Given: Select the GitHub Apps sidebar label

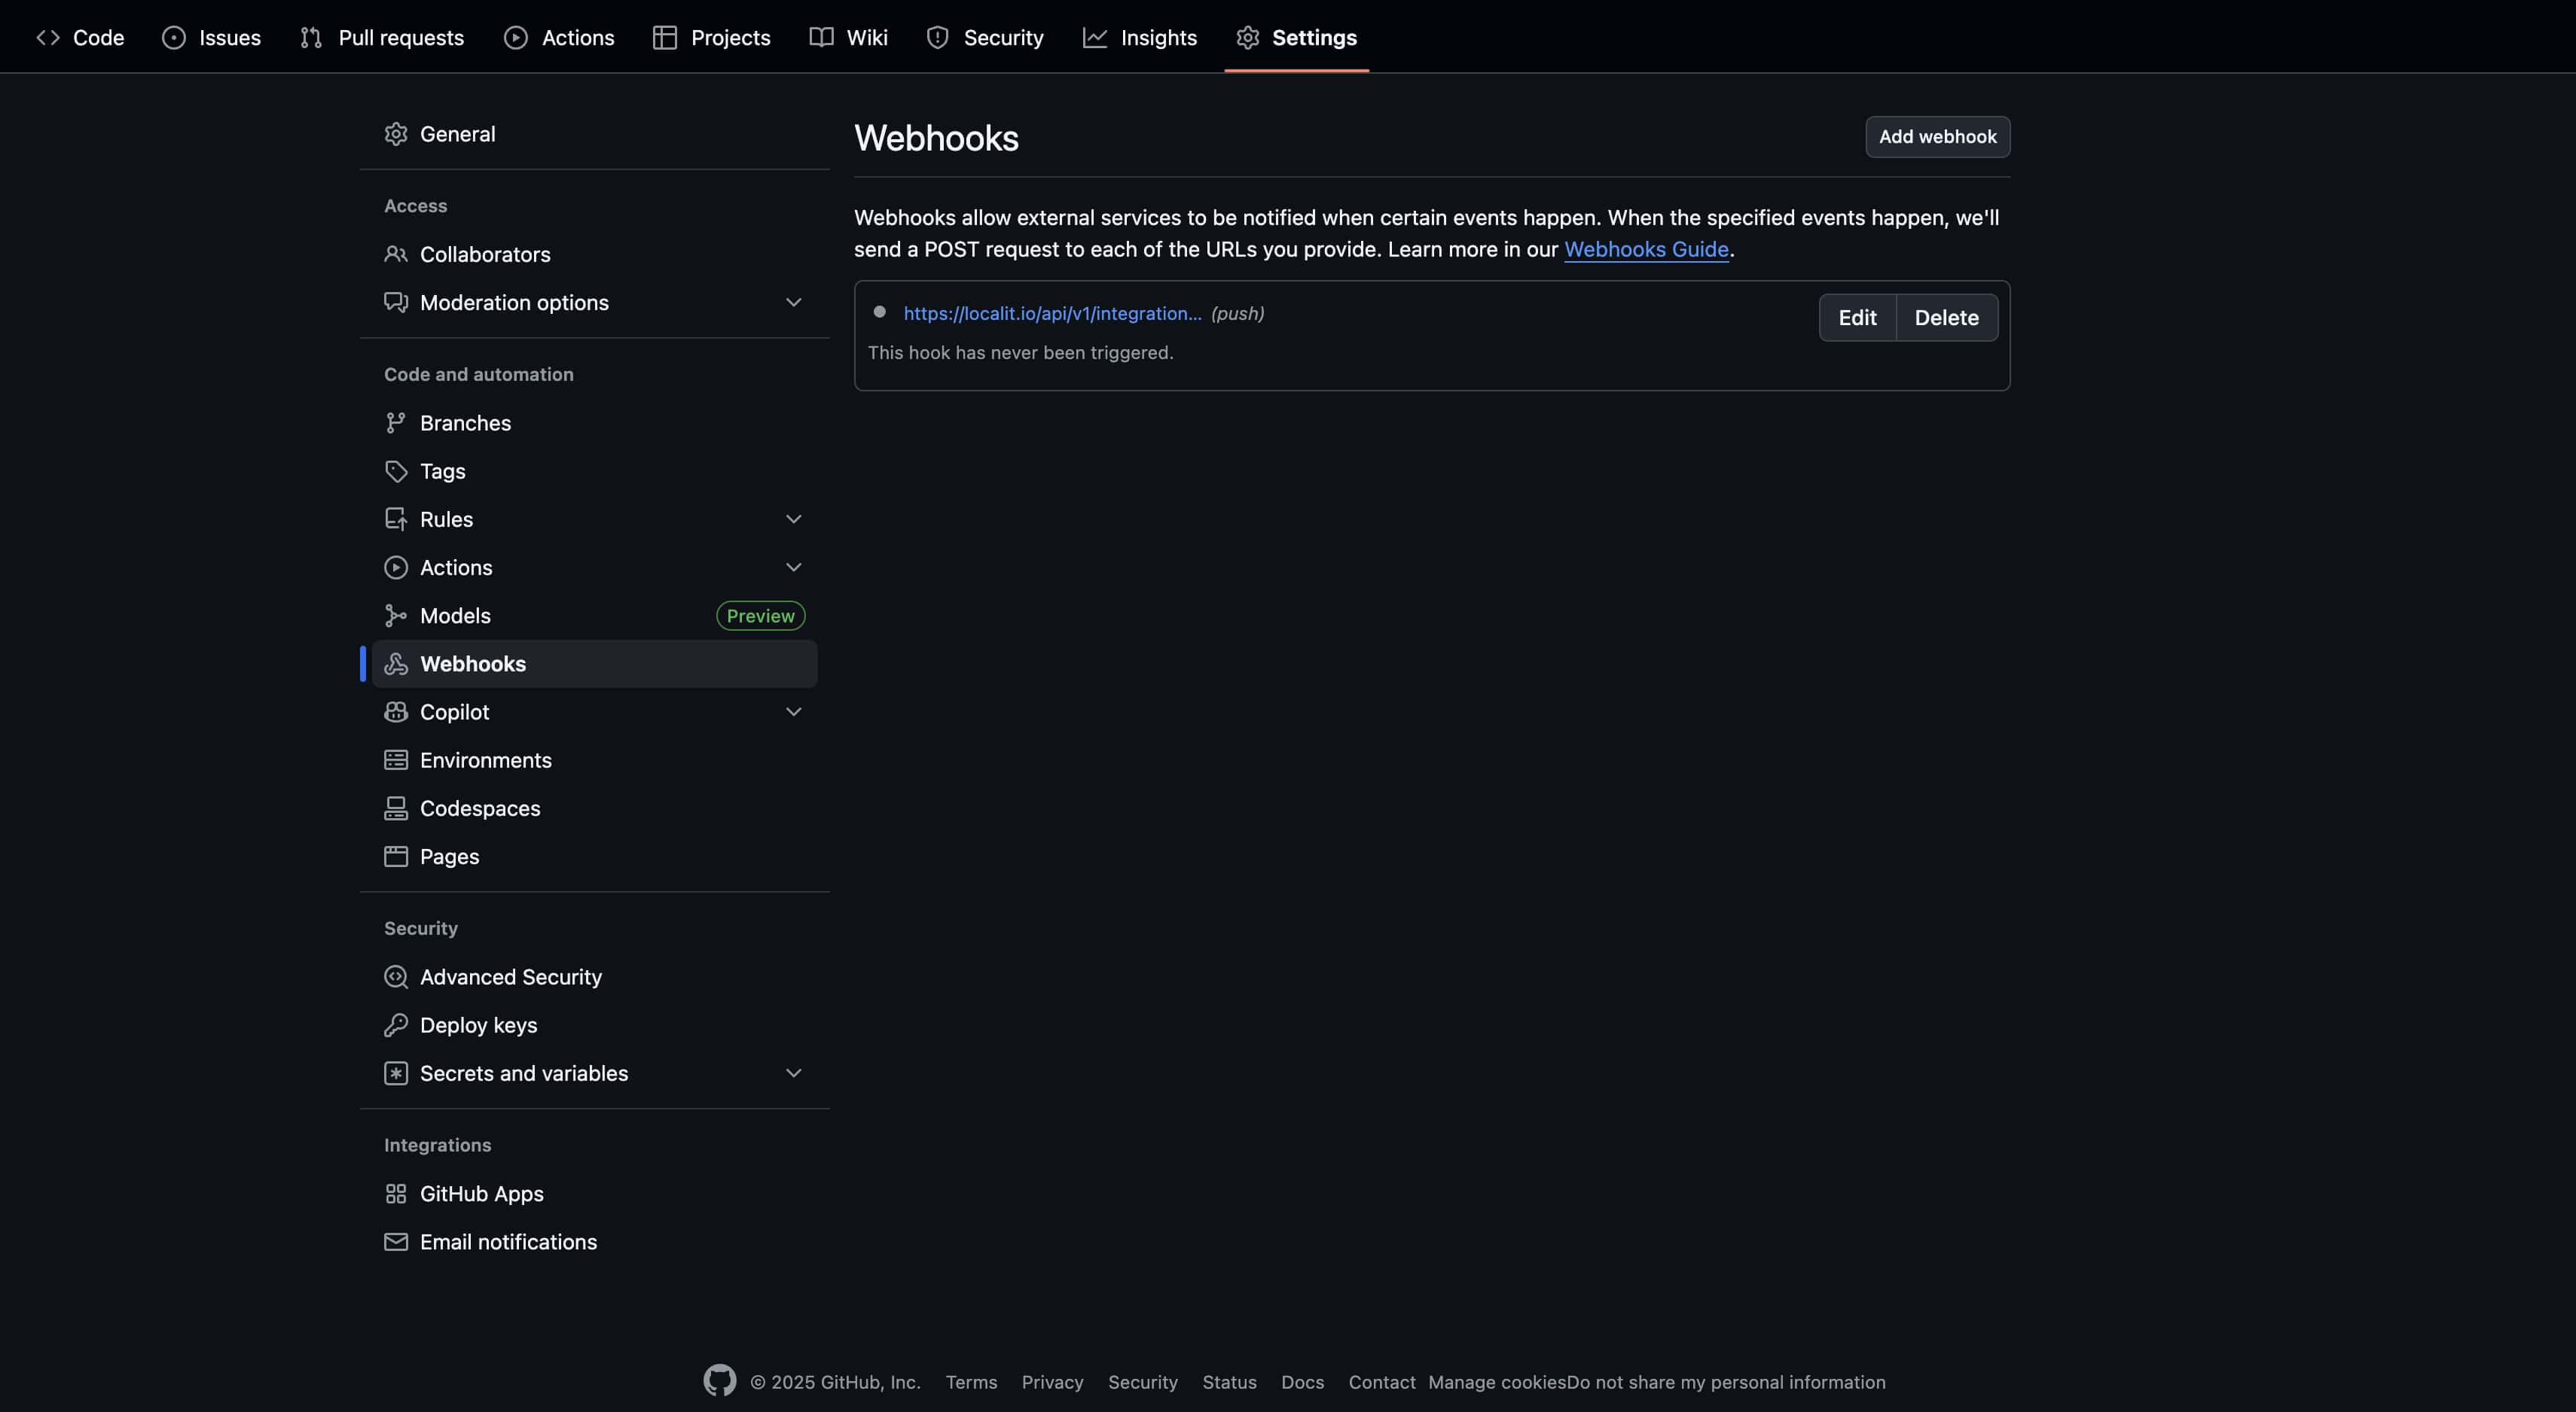Looking at the screenshot, I should [x=482, y=1193].
